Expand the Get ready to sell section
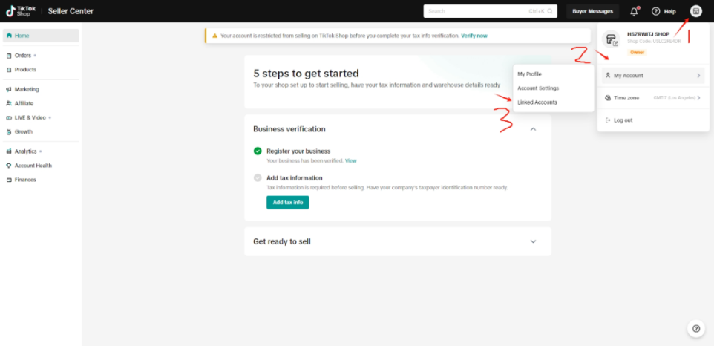Viewport: 714px width, 346px height. pos(533,241)
